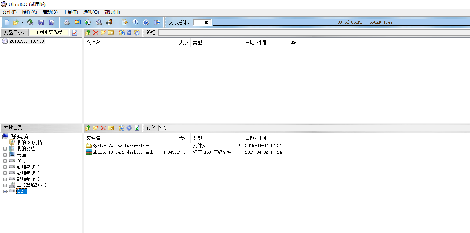The image size is (470, 233).
Task: Expand the 新加卷(F:) drive node
Action: [x=5, y=179]
